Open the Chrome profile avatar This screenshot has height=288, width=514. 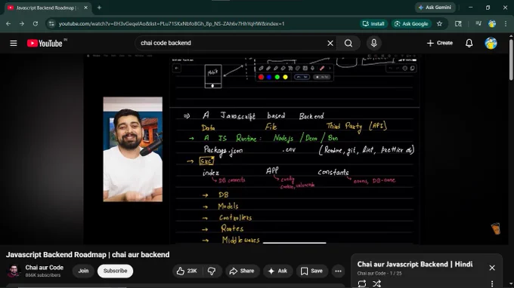click(x=492, y=24)
